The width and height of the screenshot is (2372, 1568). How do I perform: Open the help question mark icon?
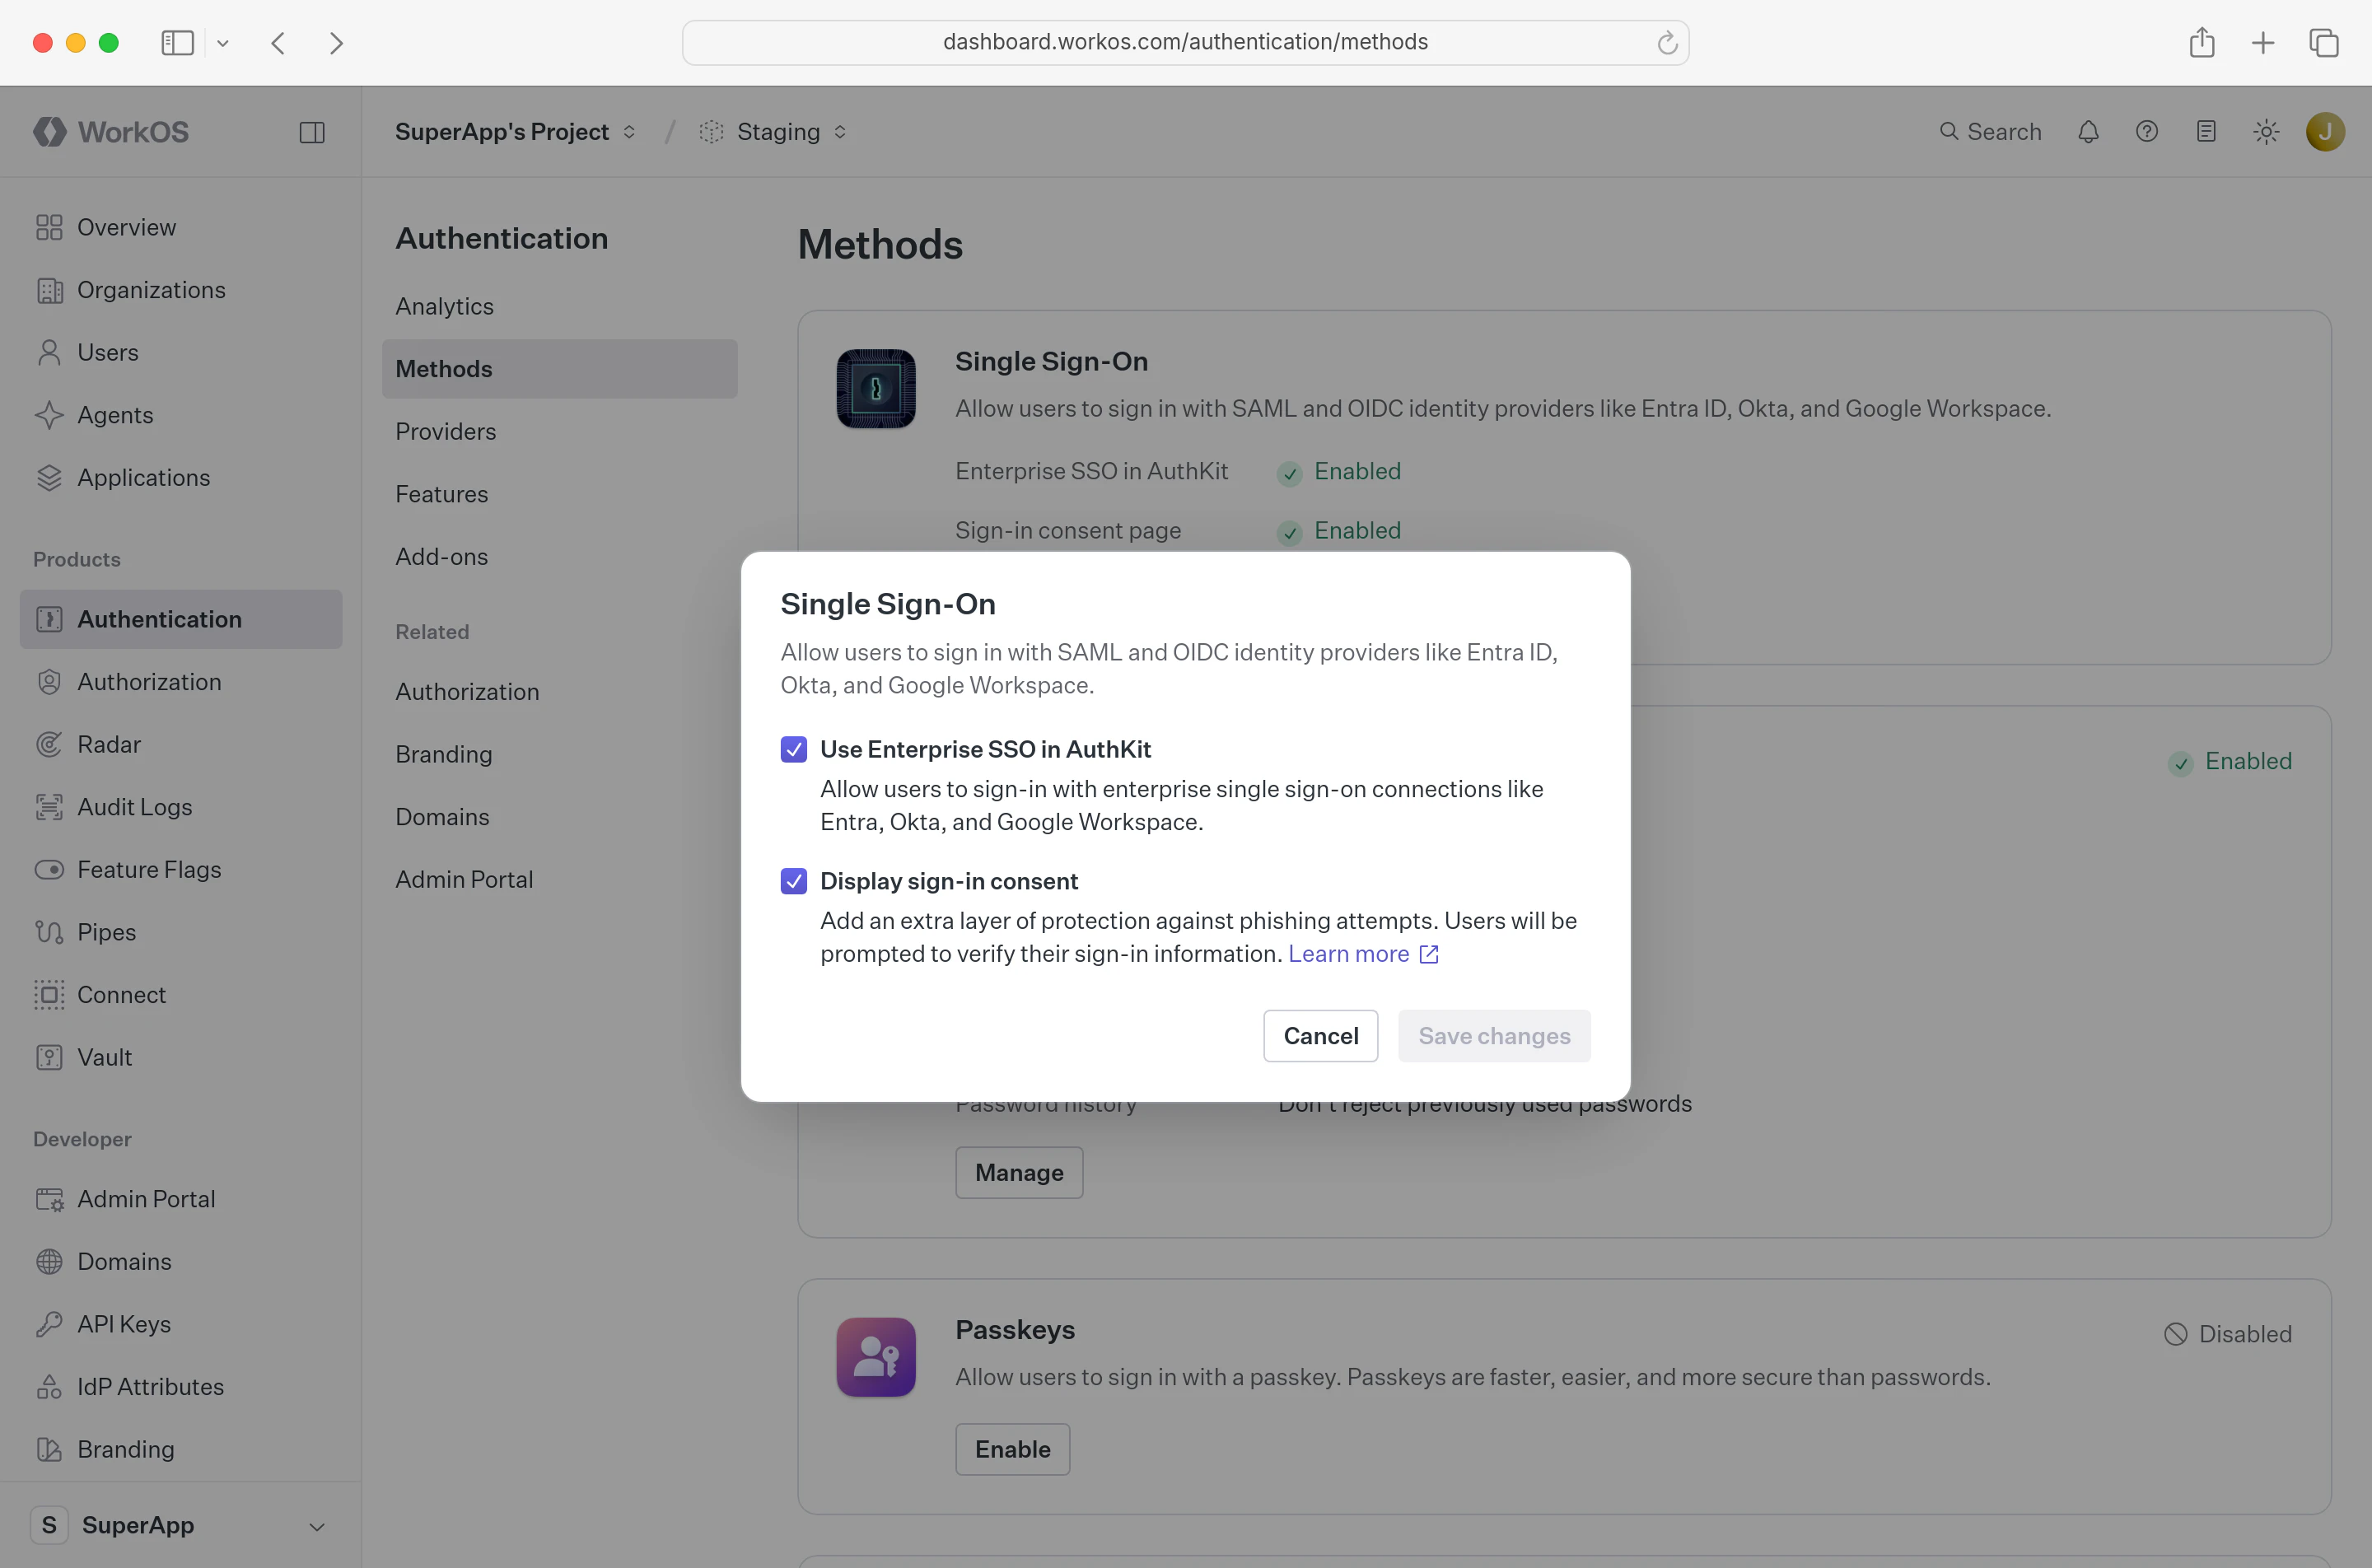tap(2147, 132)
